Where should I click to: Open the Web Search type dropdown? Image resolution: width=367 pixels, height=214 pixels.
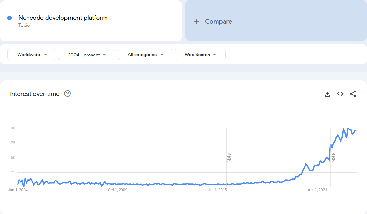click(x=200, y=54)
